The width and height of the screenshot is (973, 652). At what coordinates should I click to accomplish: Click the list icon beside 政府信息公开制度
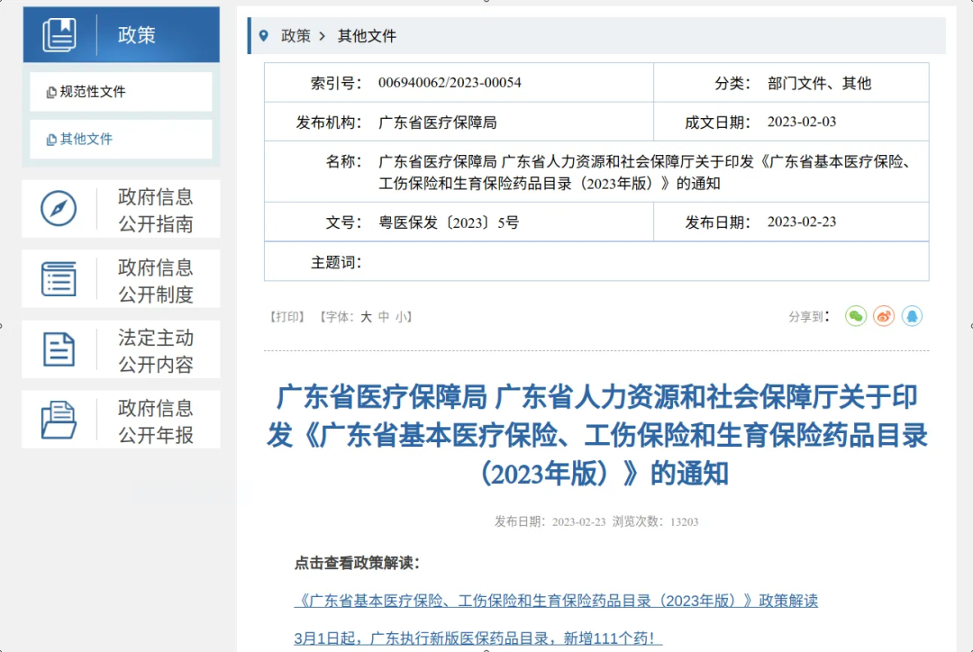pyautogui.click(x=57, y=279)
